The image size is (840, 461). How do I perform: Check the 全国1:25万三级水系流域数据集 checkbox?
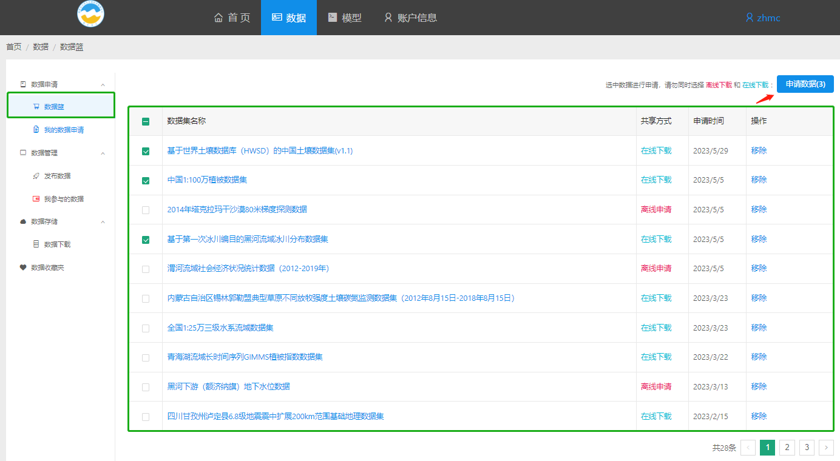tap(146, 328)
